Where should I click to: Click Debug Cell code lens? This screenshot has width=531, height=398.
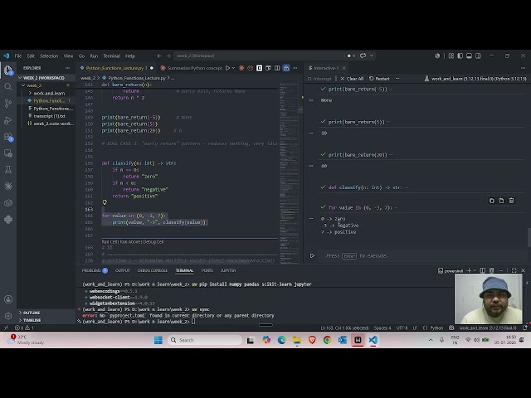[153, 242]
